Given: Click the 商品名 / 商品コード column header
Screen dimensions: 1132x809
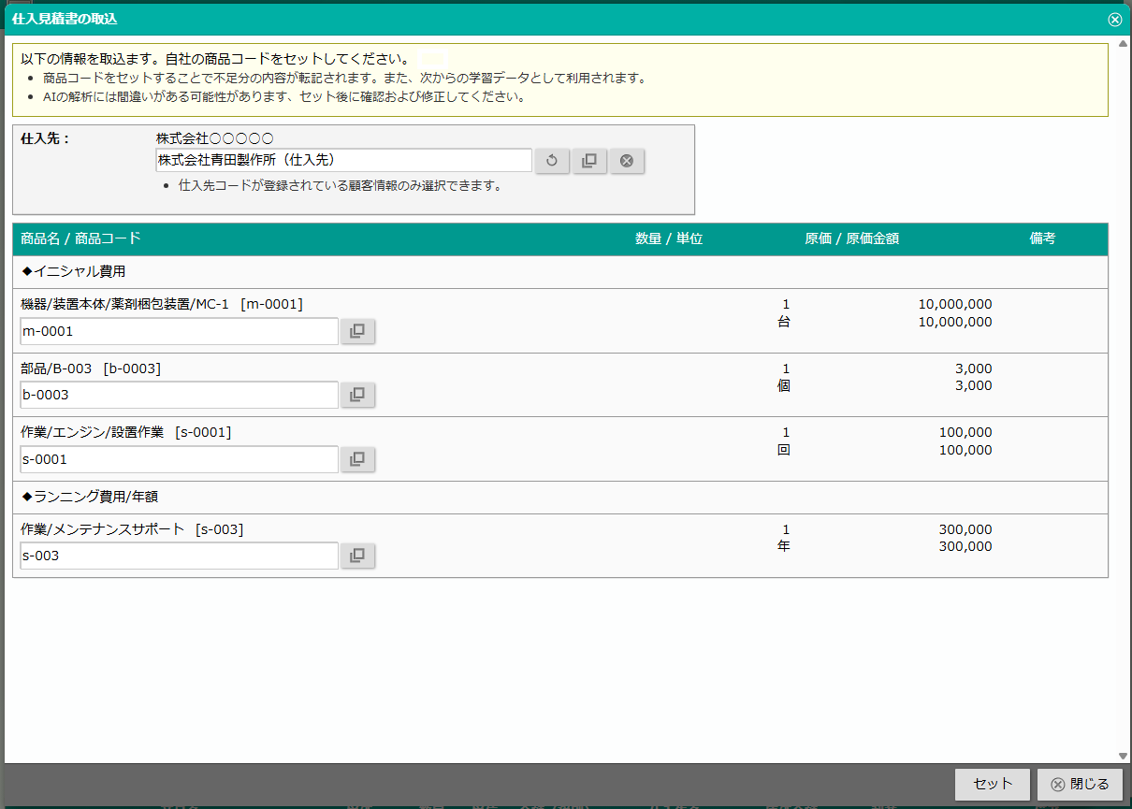Looking at the screenshot, I should point(80,238).
